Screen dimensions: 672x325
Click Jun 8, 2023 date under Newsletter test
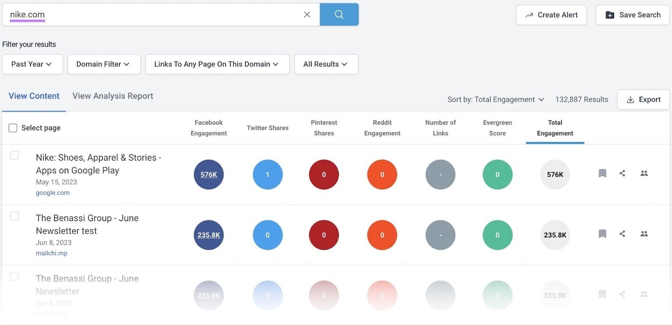(x=54, y=243)
